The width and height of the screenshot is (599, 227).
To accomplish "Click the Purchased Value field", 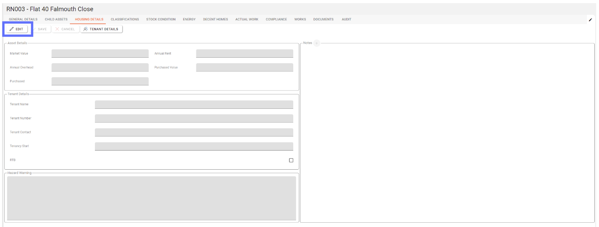I will (x=244, y=67).
